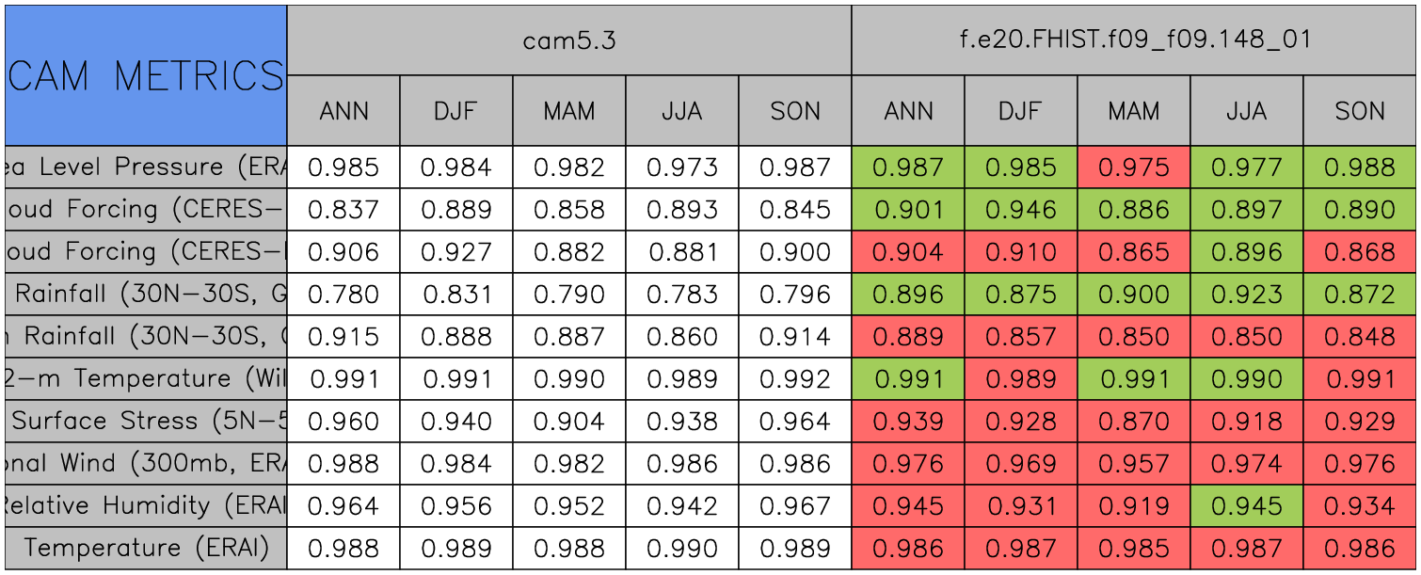Click the white 0.837 cell
This screenshot has height=575, width=1421.
tap(343, 210)
